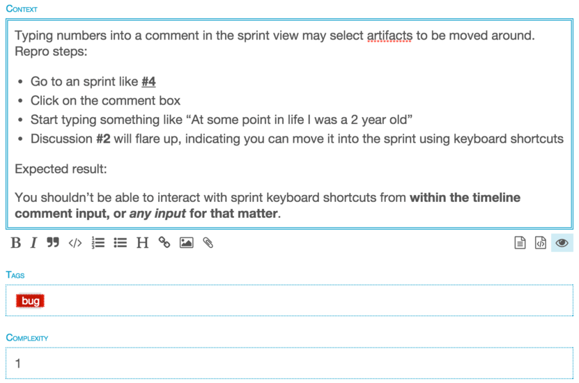Insert a hyperlink via the chain icon
Screen dimensions: 579x383
tap(164, 242)
